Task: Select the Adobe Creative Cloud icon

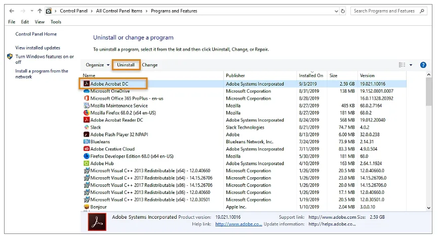Action: point(87,149)
